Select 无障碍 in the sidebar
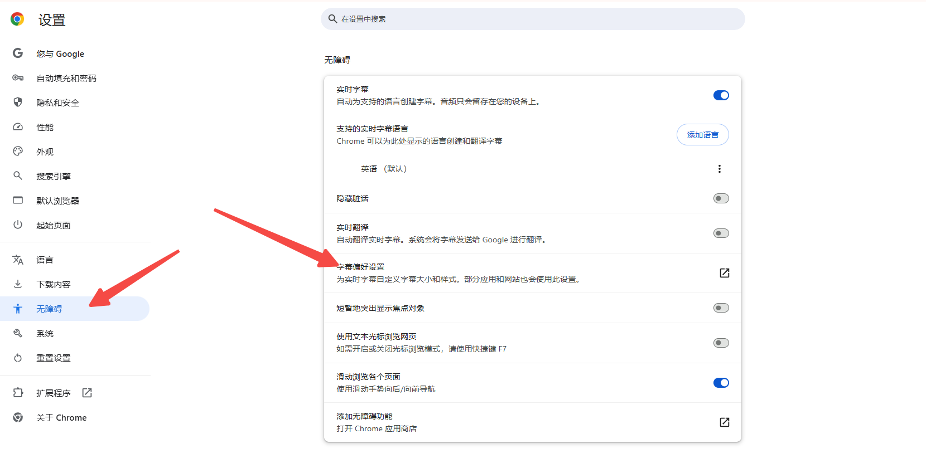Viewport: 926px width, 468px height. [x=75, y=309]
